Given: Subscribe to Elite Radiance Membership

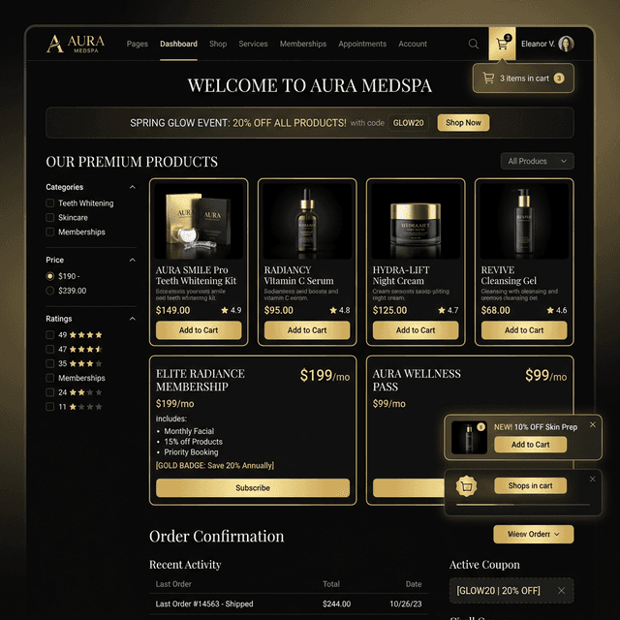Looking at the screenshot, I should tap(253, 488).
